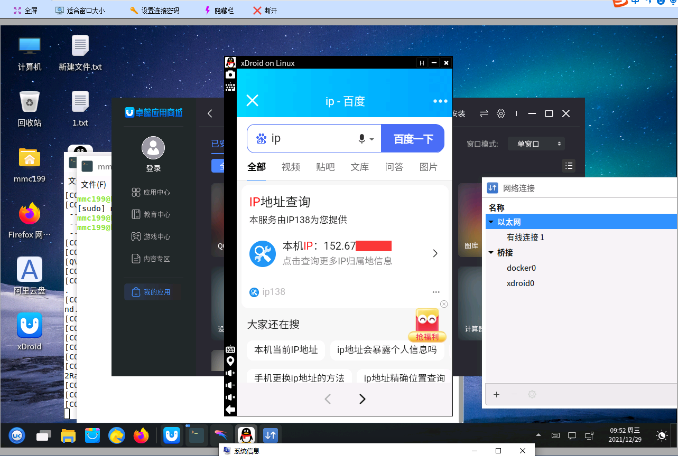
Task: Open the three-dot menu in Baidu header
Action: 440,101
